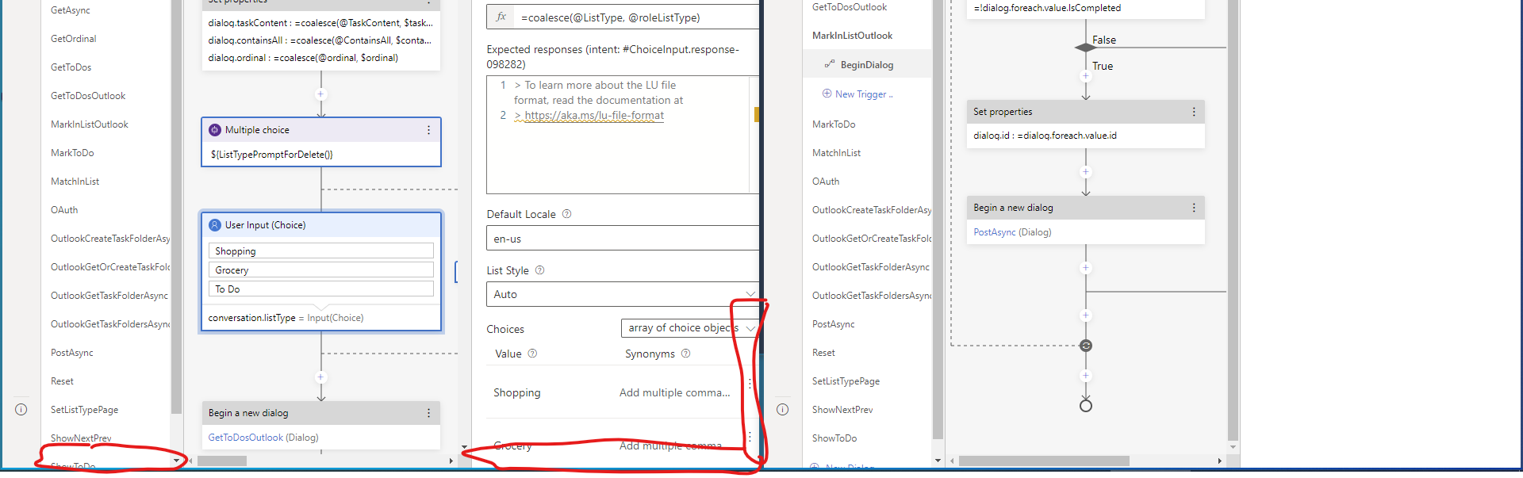Add an action directly below PostAsync node

[1085, 268]
